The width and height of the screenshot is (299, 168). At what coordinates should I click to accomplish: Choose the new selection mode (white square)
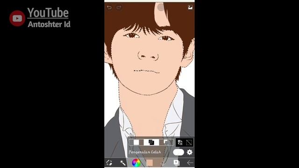136,142
